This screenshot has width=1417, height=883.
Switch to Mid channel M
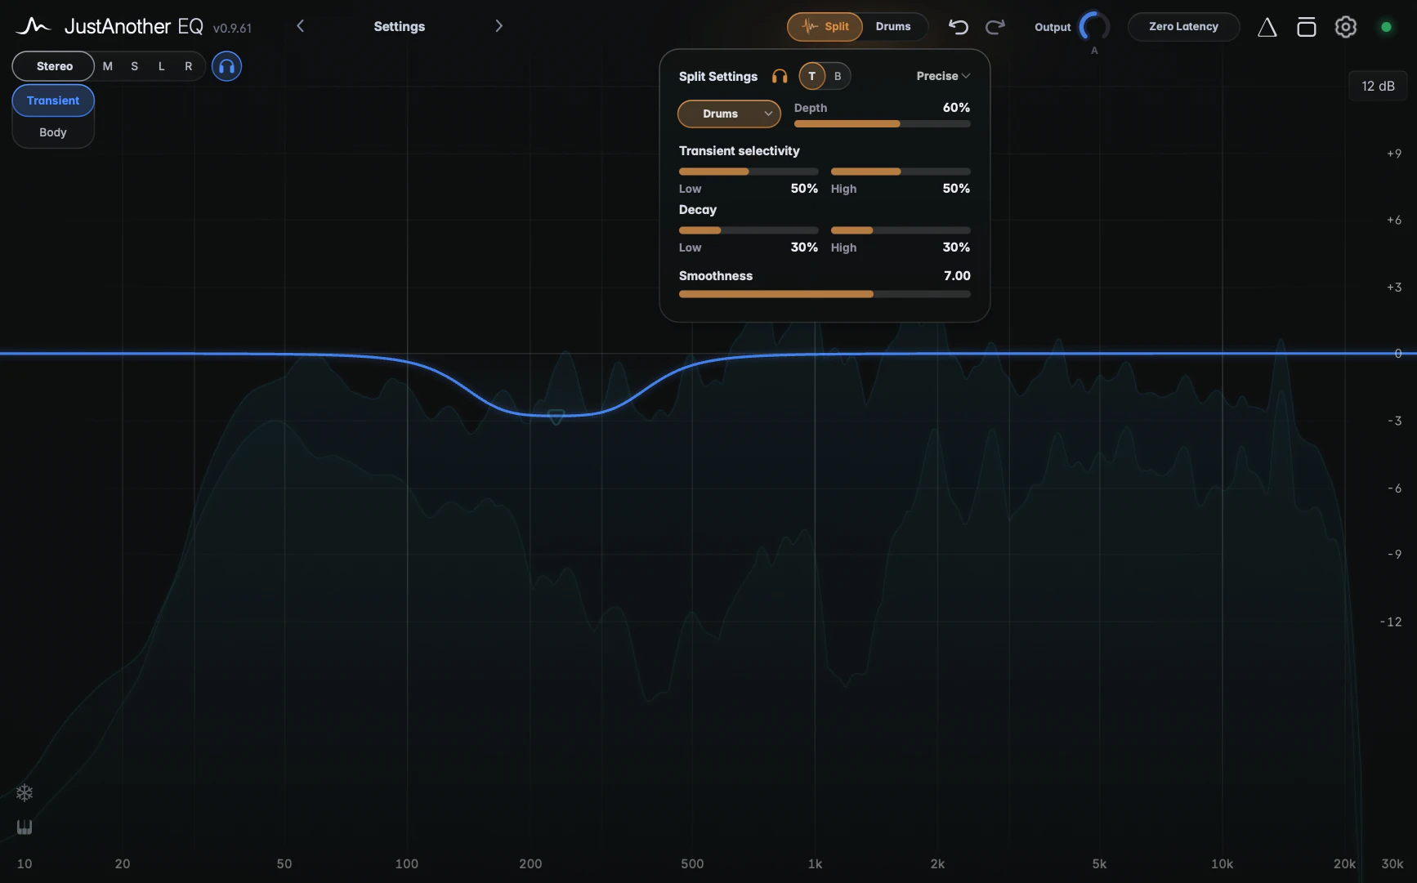coord(108,66)
